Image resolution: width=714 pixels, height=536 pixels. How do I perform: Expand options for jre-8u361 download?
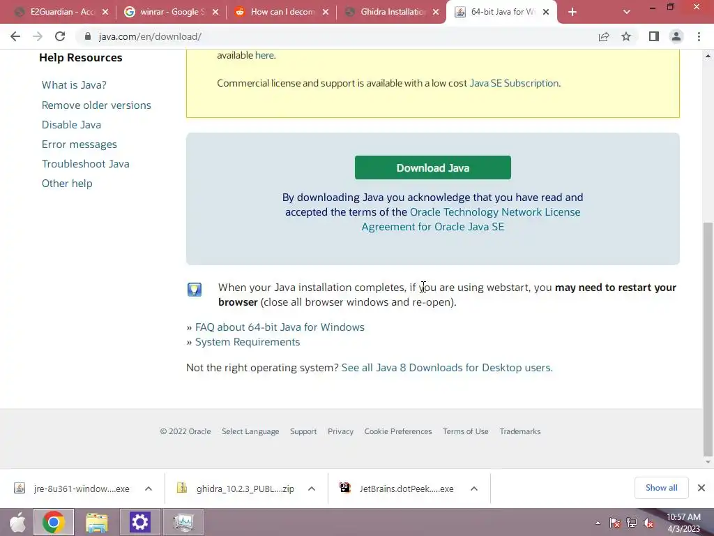[149, 489]
